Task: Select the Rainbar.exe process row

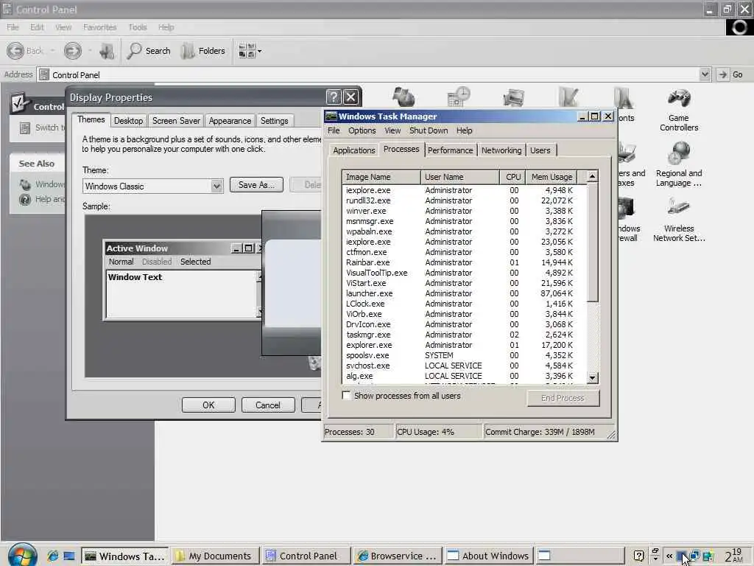Action: [465, 262]
